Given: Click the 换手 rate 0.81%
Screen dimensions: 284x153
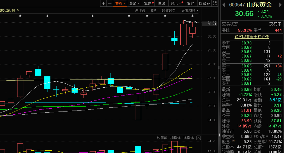Looking at the screenshot, I should 246,105.
